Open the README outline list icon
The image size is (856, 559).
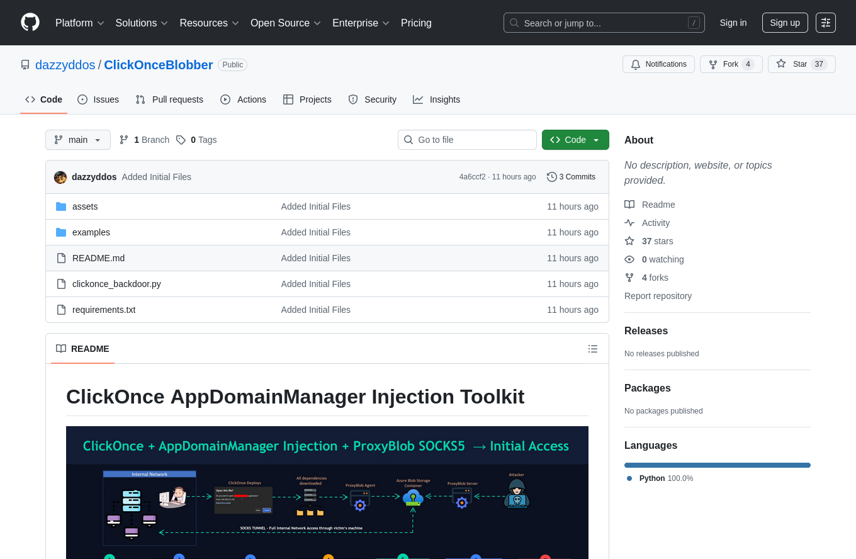(x=592, y=349)
